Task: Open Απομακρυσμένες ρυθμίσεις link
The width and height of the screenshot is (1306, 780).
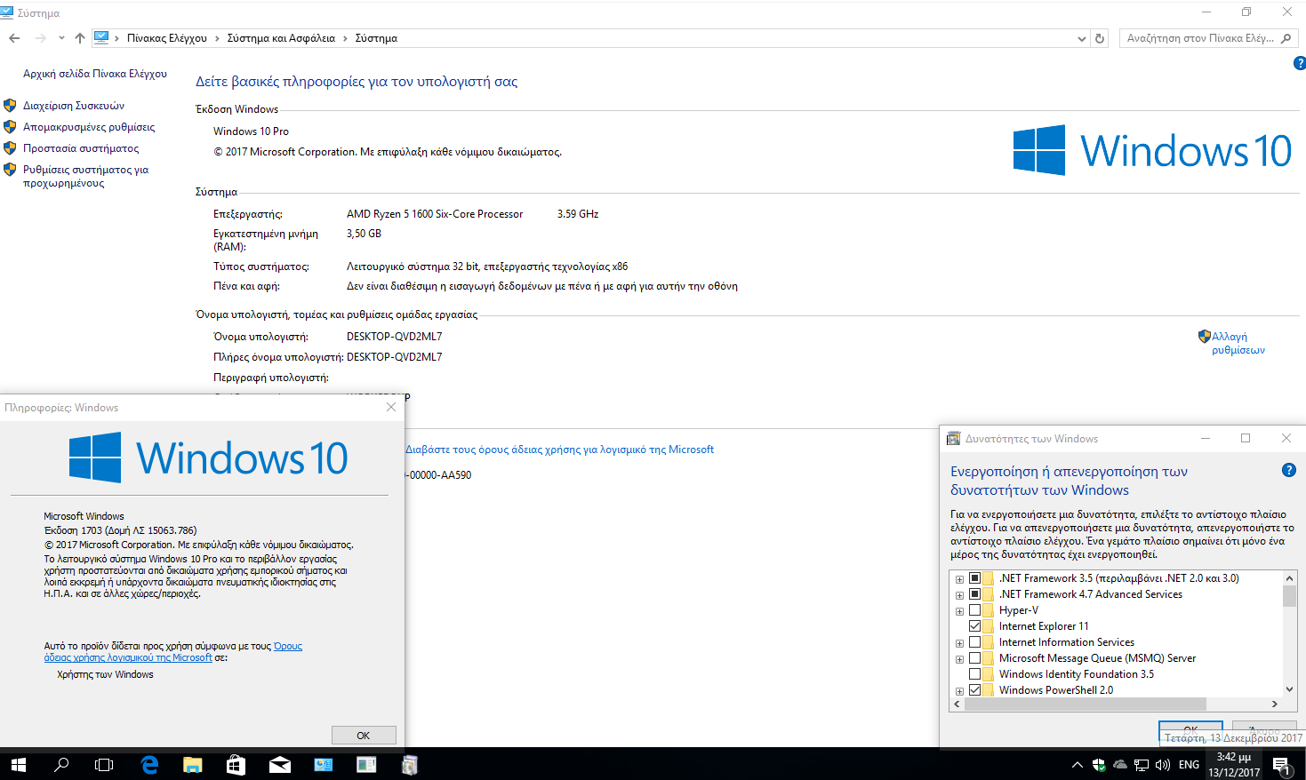Action: [89, 127]
